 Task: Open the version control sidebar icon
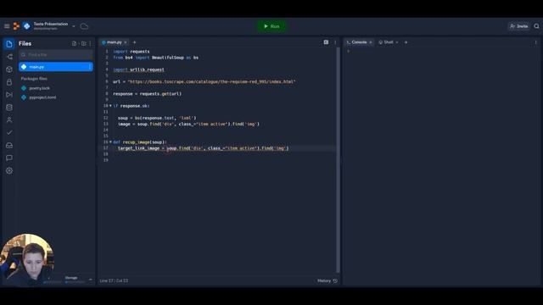point(9,57)
